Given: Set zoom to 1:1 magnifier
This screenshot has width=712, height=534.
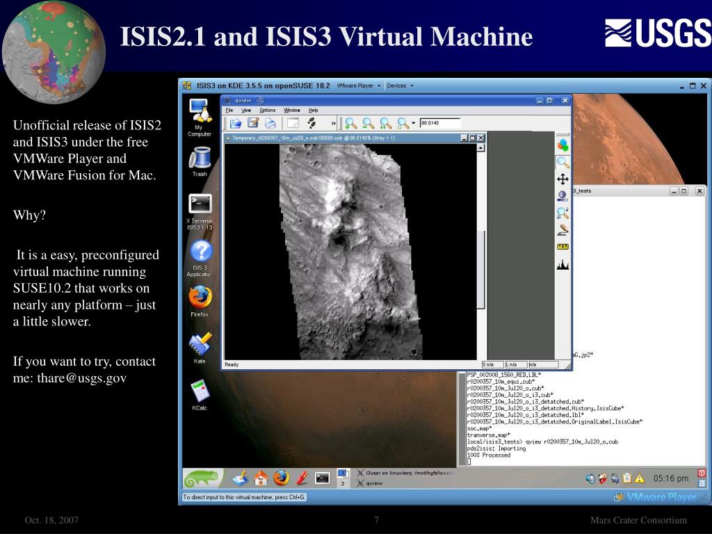Looking at the screenshot, I should pos(385,123).
